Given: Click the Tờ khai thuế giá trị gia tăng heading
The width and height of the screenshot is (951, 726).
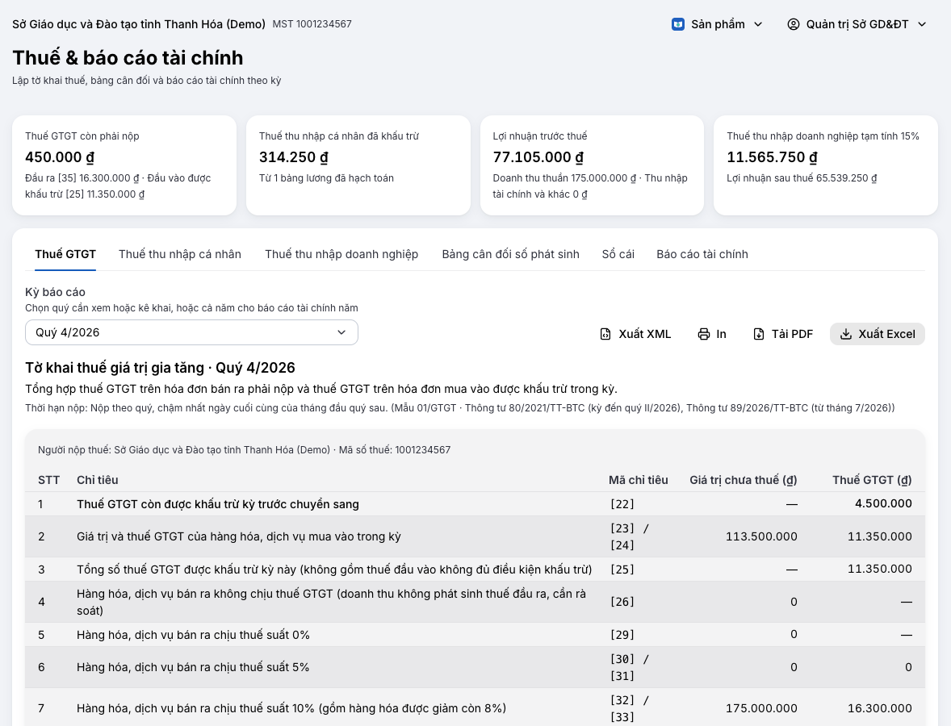Looking at the screenshot, I should click(160, 368).
